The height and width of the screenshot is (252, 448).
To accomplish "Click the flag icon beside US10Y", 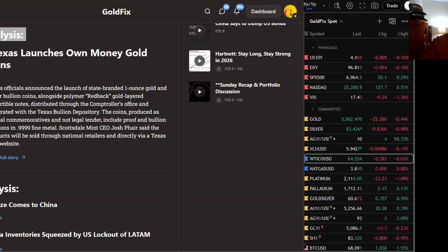I will [307, 57].
